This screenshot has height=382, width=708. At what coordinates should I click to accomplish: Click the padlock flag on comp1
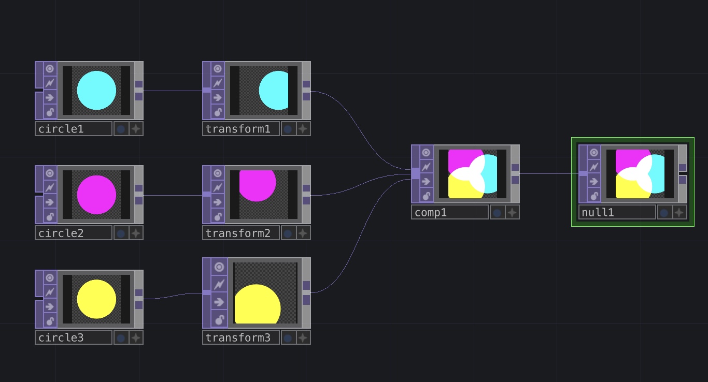427,196
